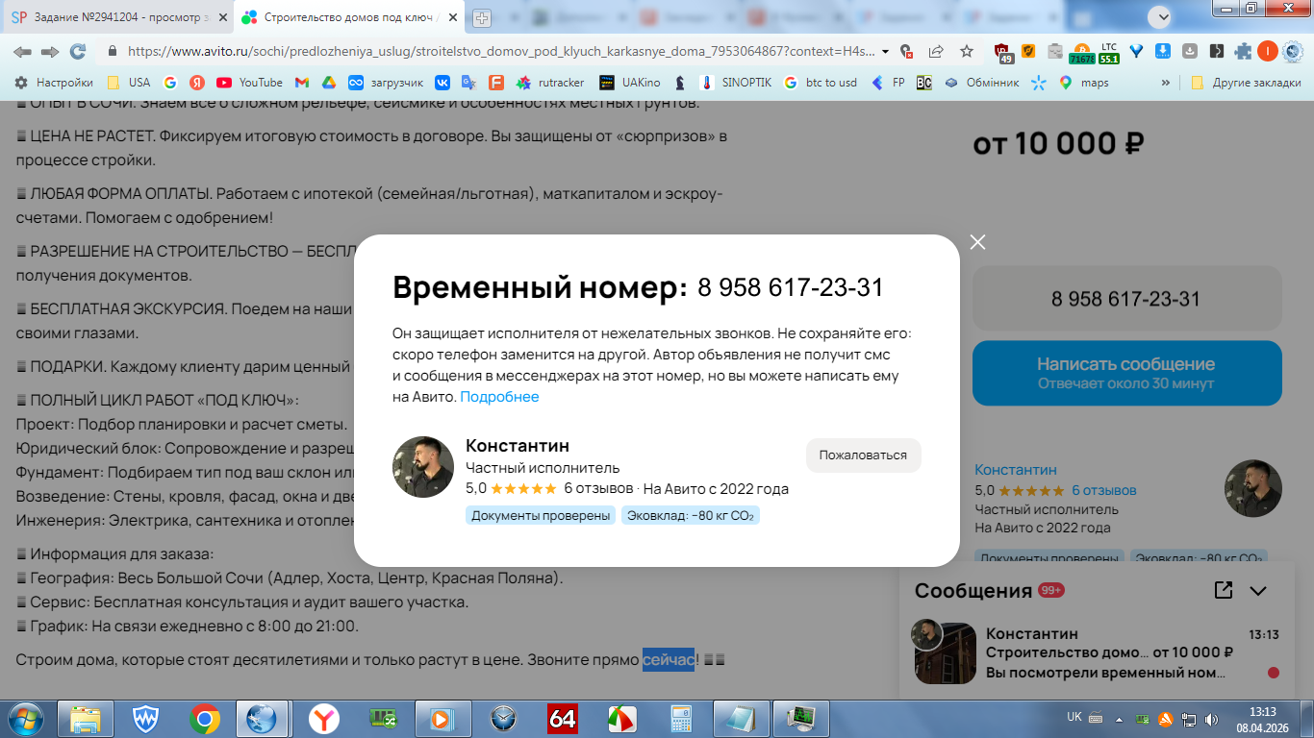Open the Bitcoin price extension
The height and width of the screenshot is (738, 1314).
click(x=1081, y=53)
